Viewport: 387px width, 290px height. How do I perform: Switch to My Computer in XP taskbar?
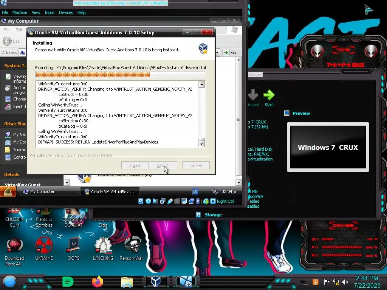click(49, 191)
